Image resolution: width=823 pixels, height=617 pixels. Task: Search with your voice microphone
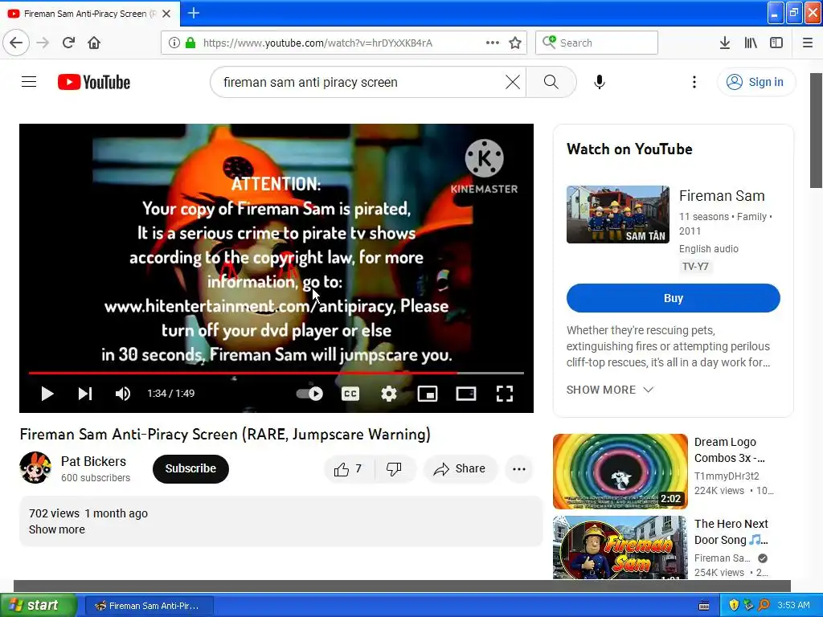(x=600, y=82)
